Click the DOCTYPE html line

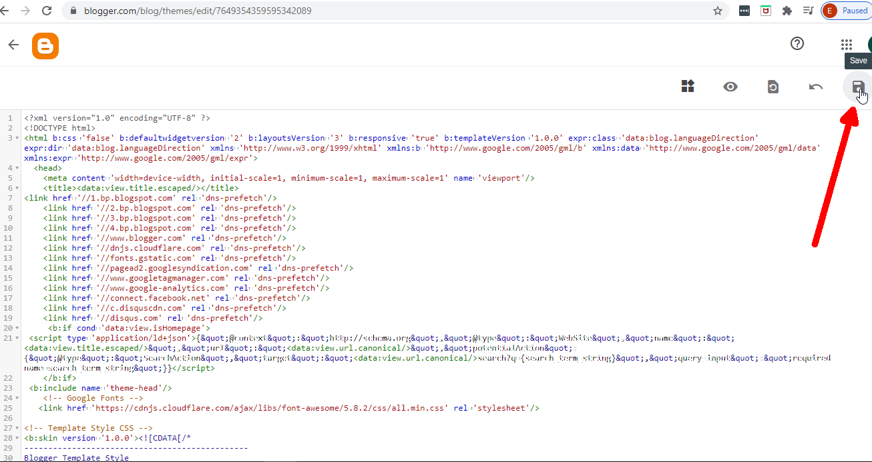[60, 128]
